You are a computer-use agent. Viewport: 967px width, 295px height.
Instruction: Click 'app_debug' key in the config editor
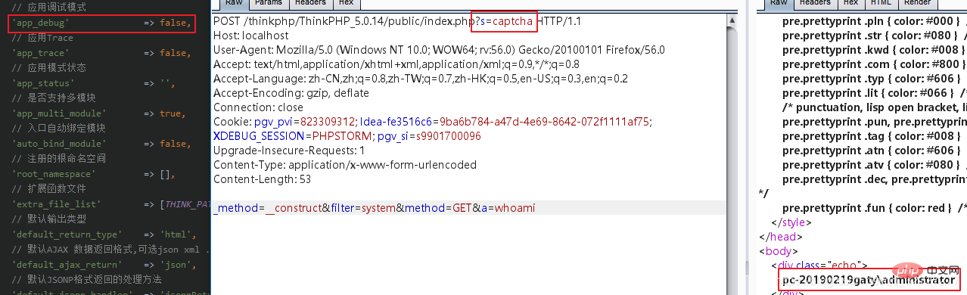pyautogui.click(x=40, y=24)
